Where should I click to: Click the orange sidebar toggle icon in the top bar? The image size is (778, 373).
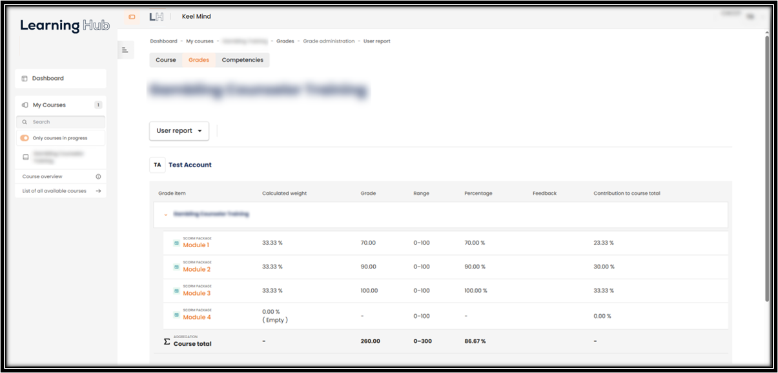[x=132, y=17]
